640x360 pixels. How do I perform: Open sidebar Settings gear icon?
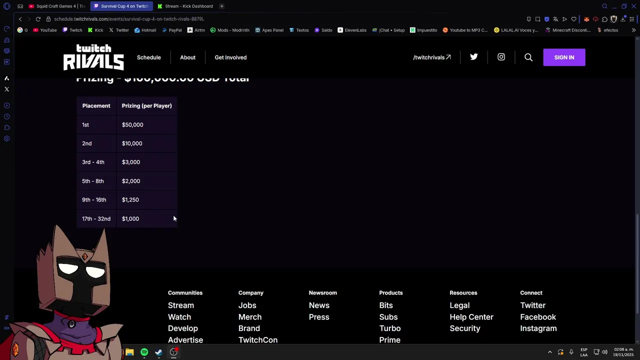[x=6, y=138]
